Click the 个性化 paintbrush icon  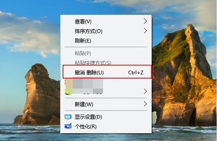(68, 126)
